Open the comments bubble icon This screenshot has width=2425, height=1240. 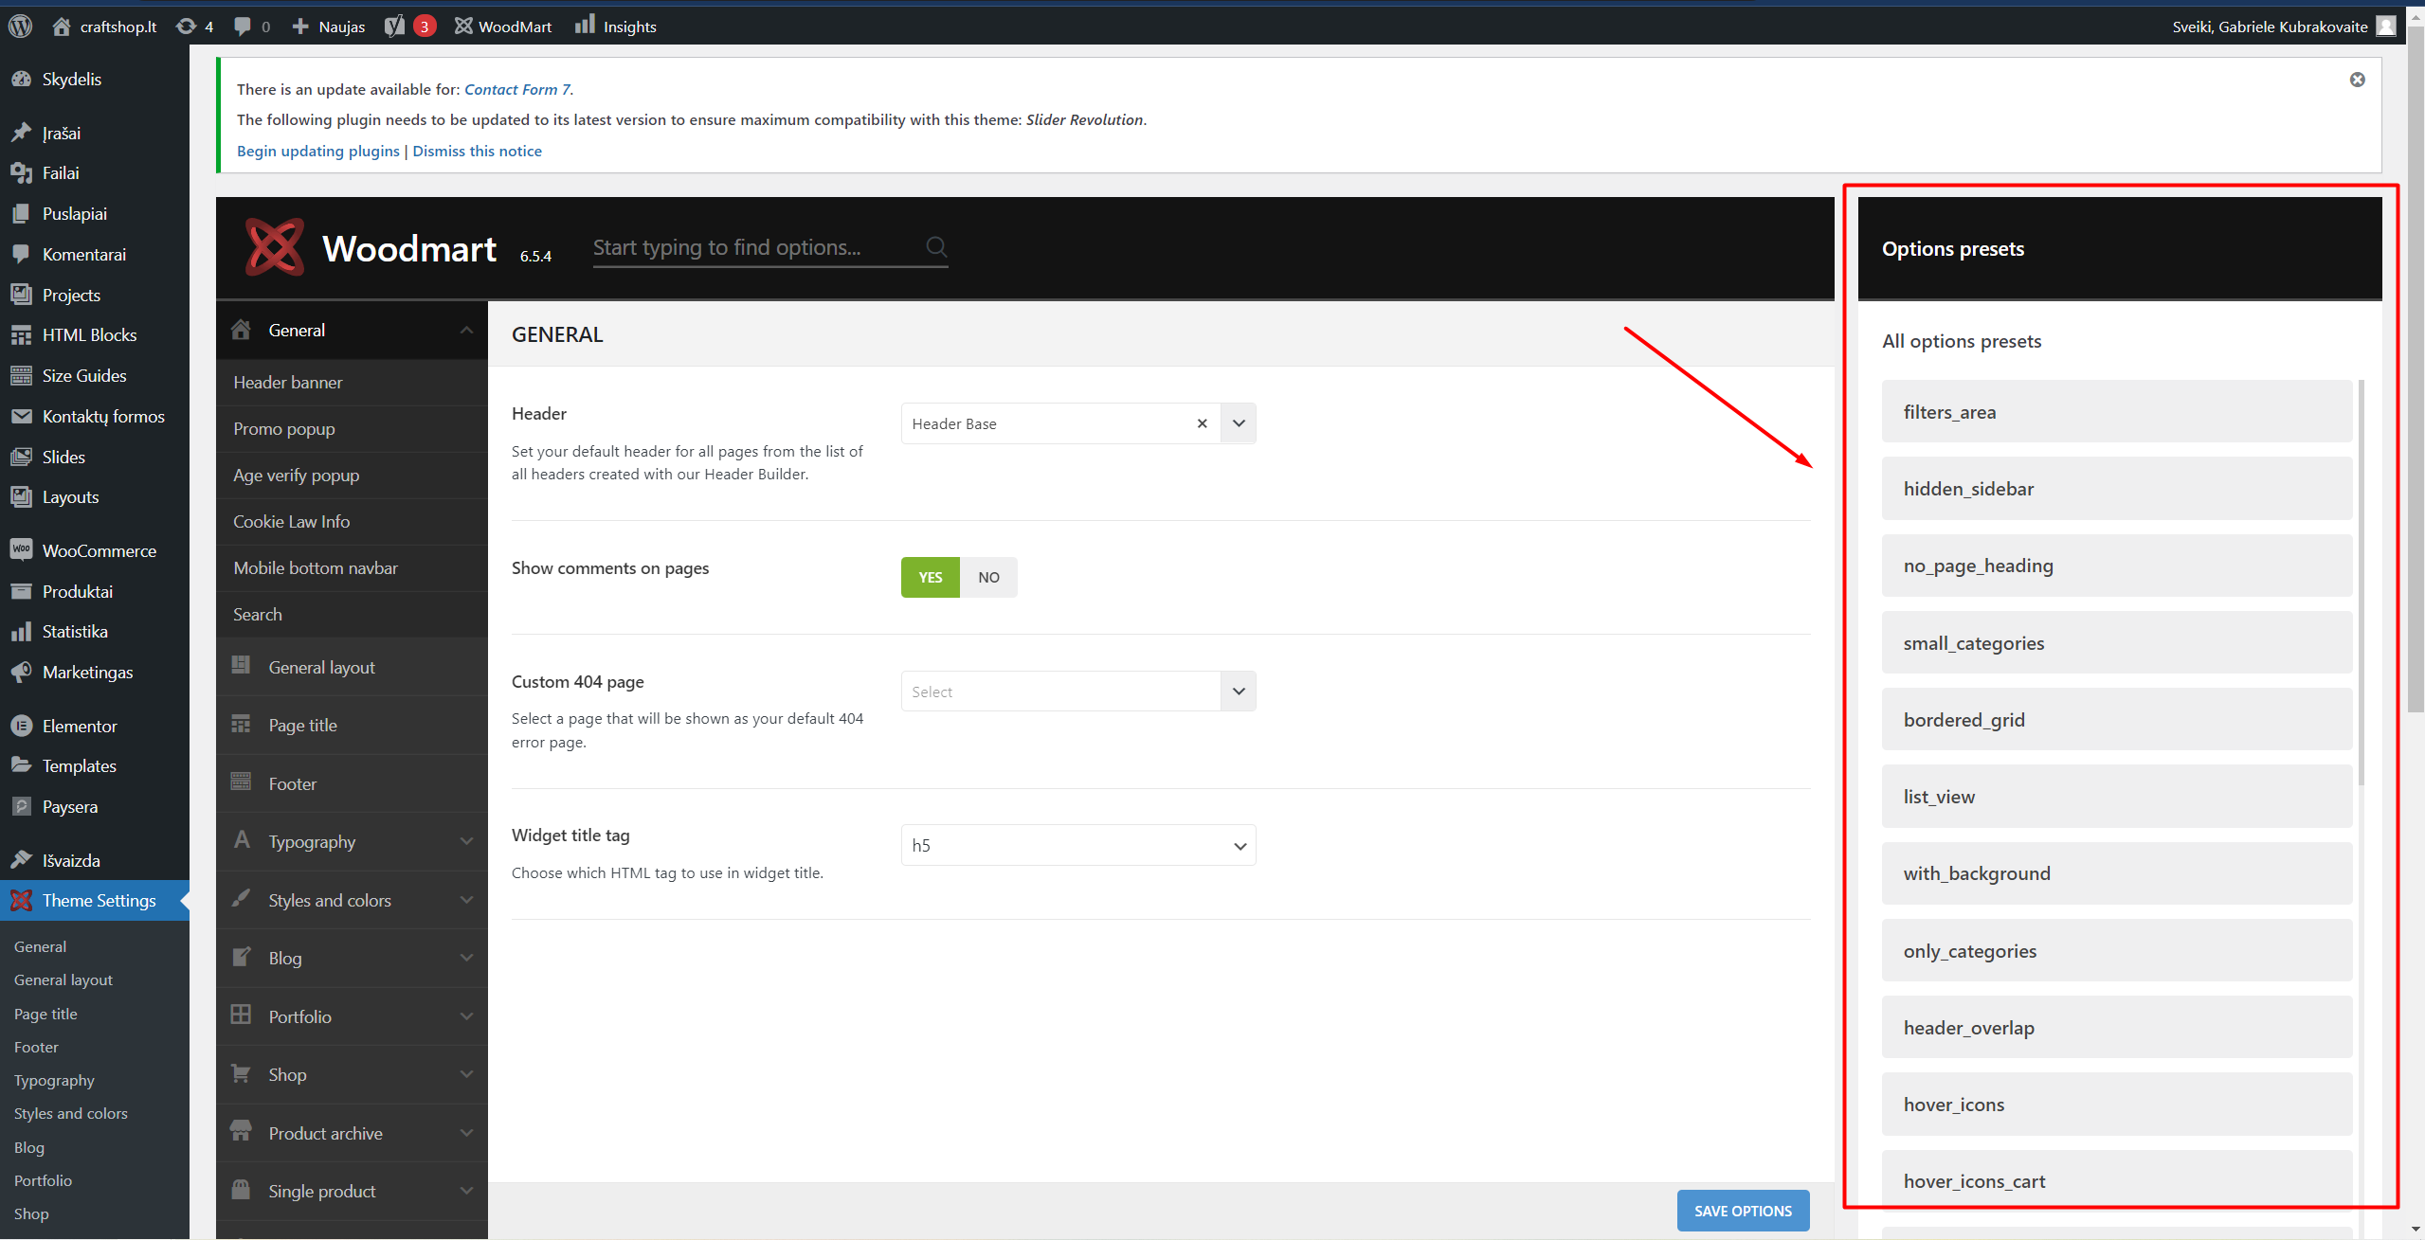click(243, 26)
